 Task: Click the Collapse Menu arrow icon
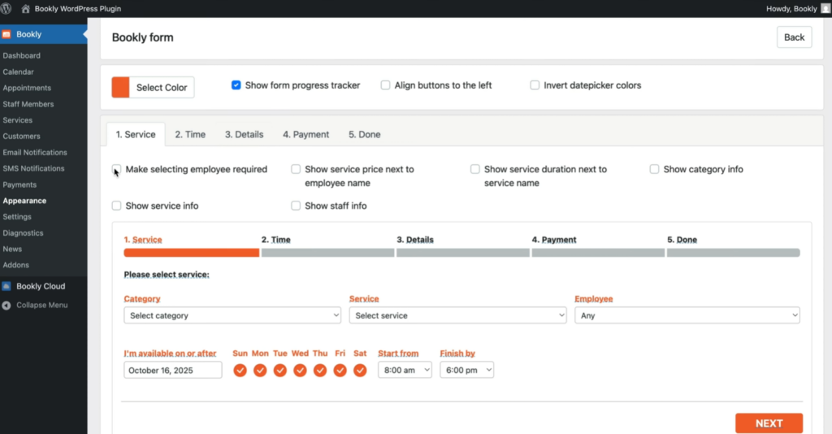pos(6,306)
